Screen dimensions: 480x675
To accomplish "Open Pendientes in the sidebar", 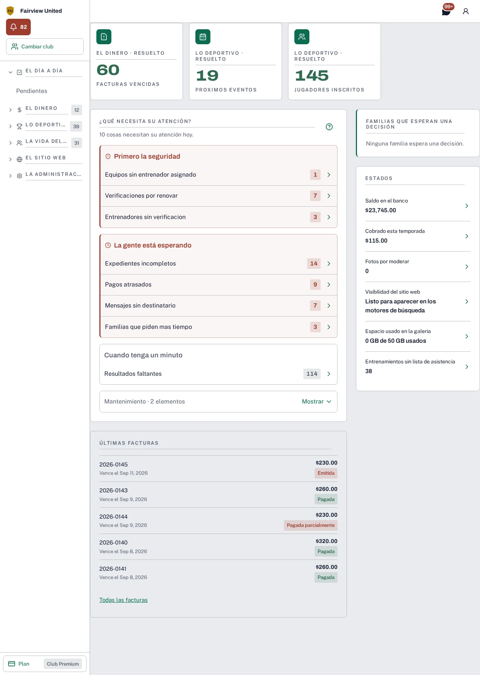I will (32, 91).
